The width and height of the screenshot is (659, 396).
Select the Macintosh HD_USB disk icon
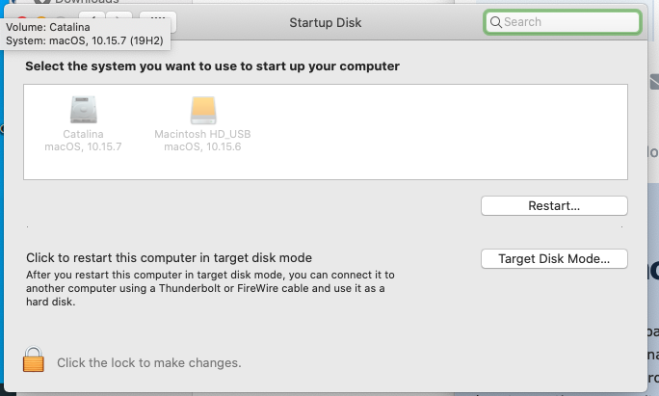[x=202, y=109]
